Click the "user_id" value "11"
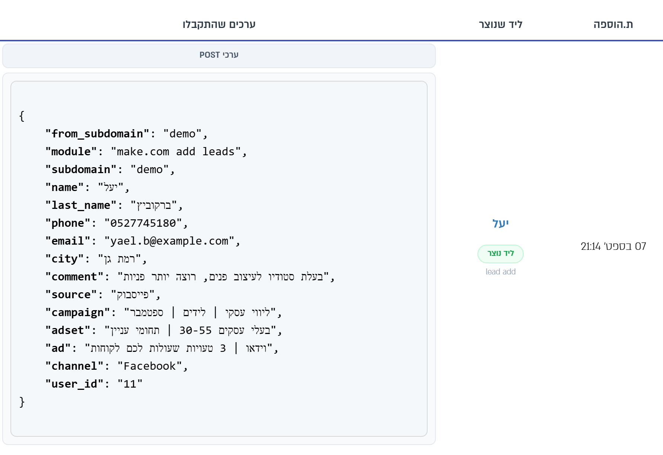The image size is (663, 455). coord(130,384)
